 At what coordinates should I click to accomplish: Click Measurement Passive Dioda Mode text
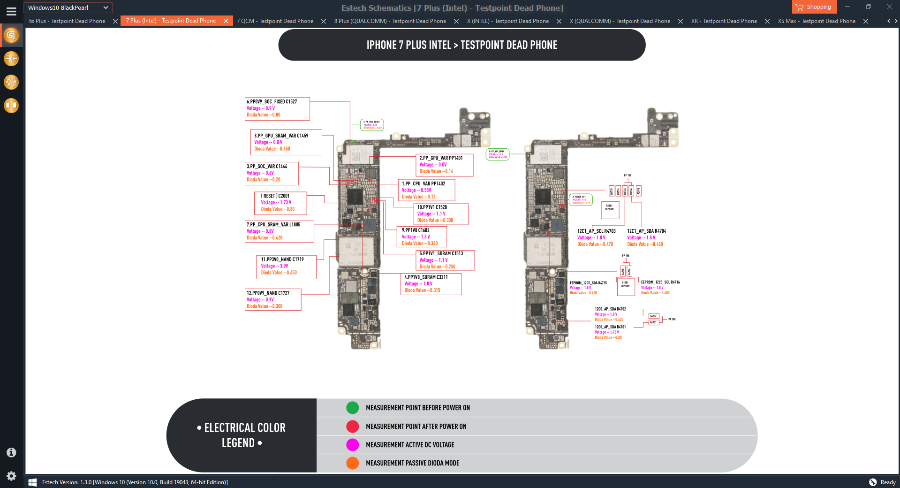coord(413,463)
